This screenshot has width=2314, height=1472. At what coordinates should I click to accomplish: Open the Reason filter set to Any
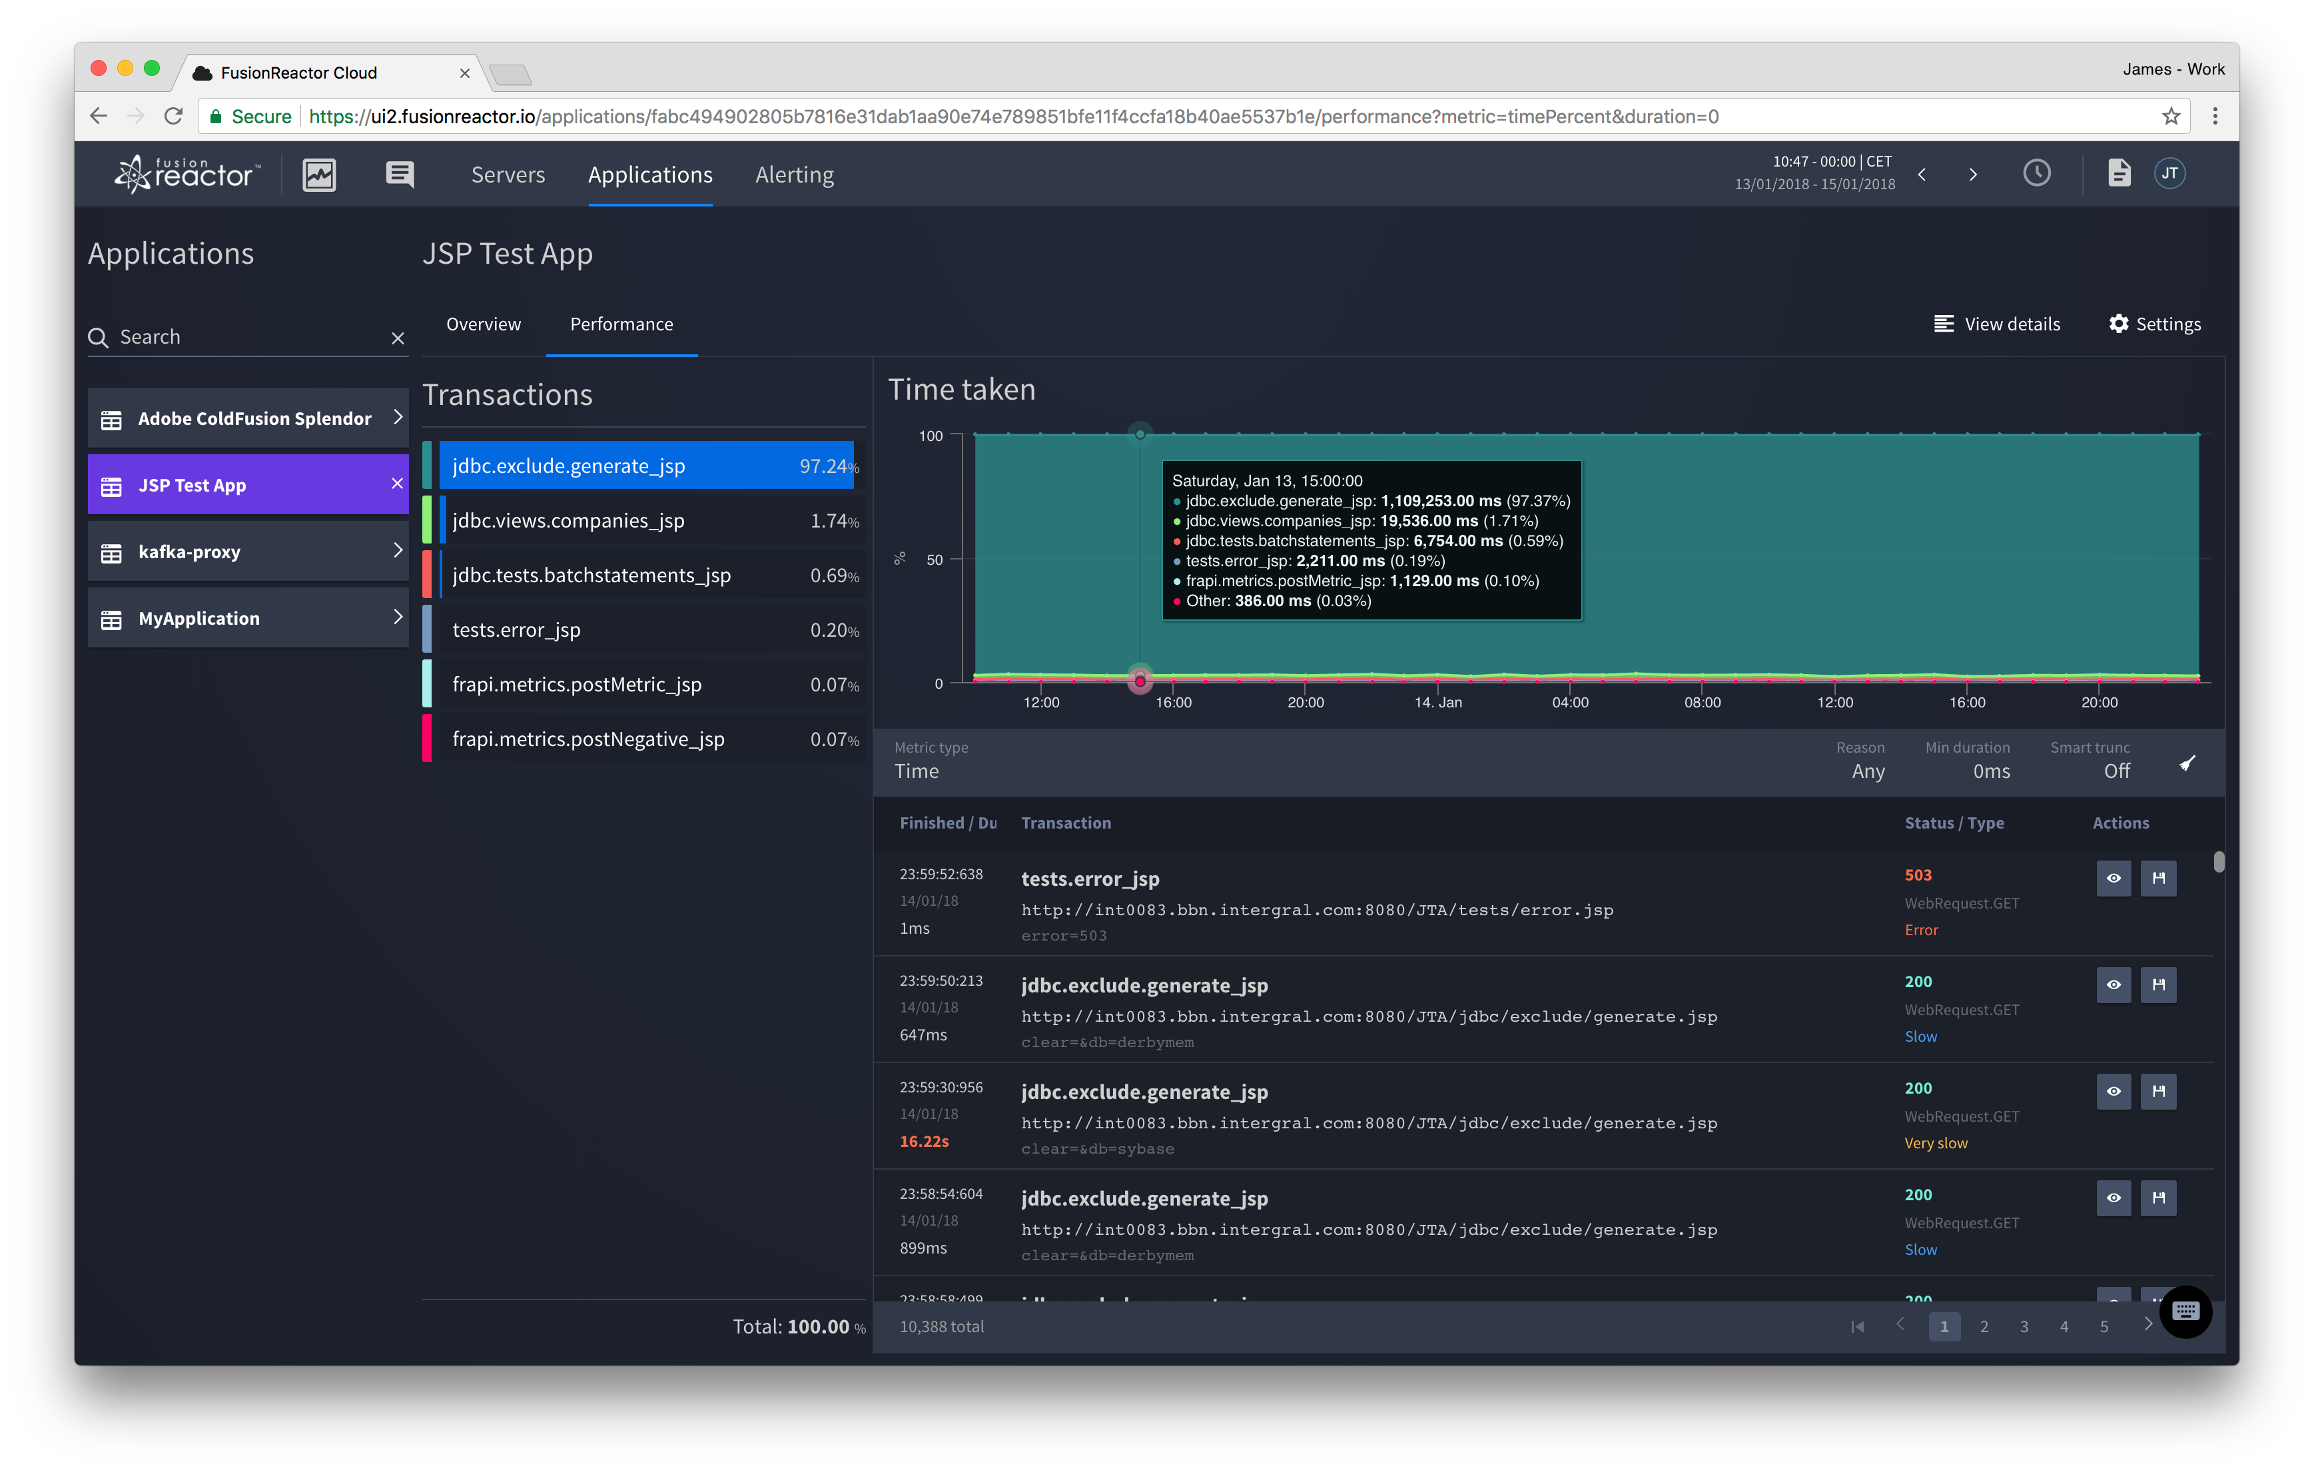coord(1867,771)
